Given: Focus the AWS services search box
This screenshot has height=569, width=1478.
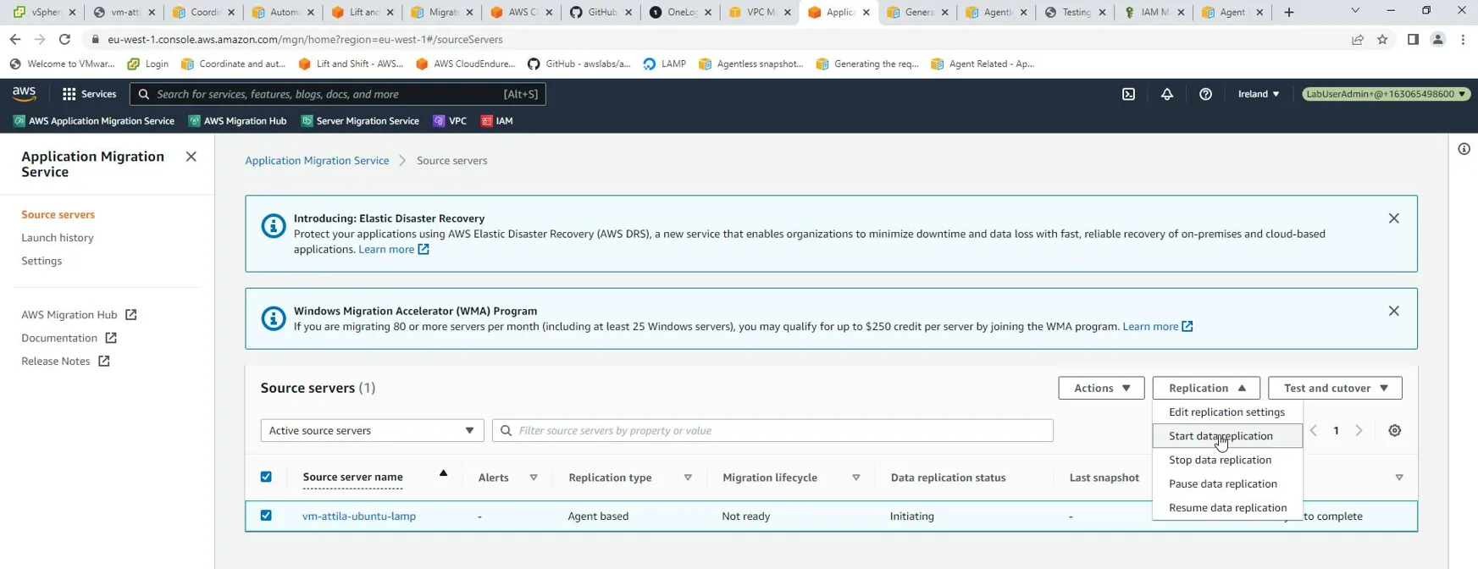Looking at the screenshot, I should pos(338,94).
